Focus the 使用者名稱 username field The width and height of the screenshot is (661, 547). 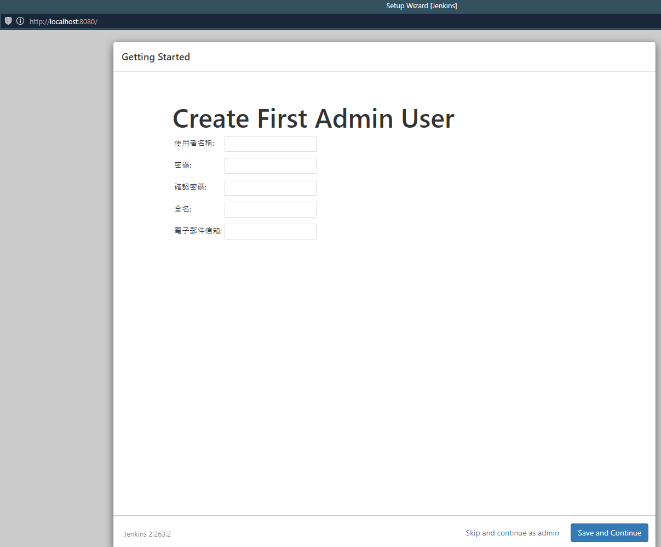[271, 144]
